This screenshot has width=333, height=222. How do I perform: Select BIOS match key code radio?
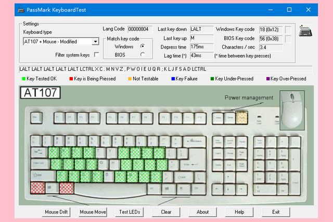142,55
